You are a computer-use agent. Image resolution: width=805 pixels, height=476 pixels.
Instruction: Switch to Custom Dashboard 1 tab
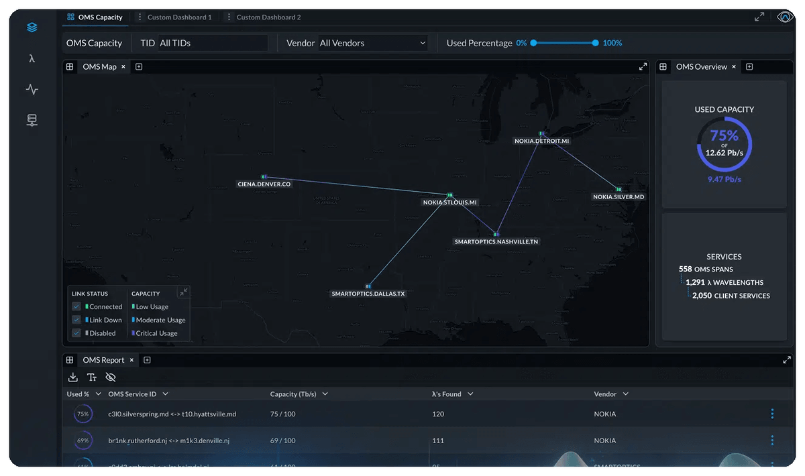(179, 17)
